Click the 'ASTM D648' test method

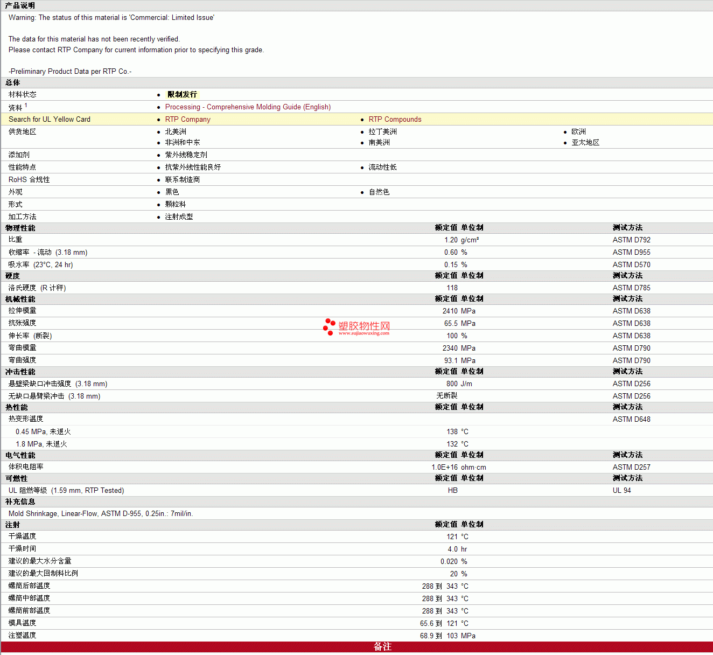[632, 420]
